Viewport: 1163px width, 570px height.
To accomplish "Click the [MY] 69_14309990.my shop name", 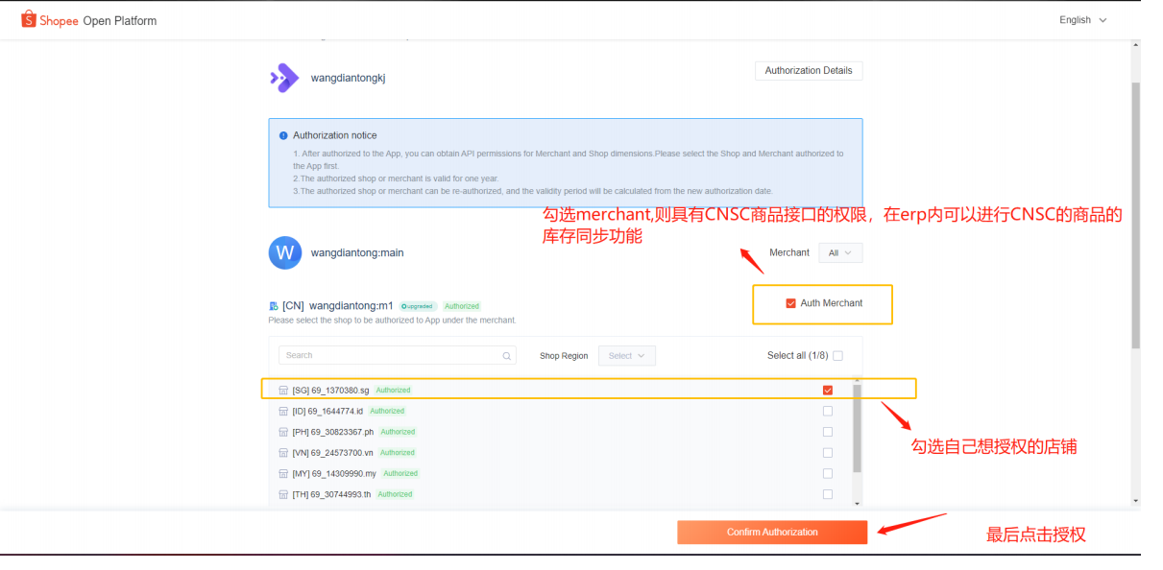I will coord(335,474).
